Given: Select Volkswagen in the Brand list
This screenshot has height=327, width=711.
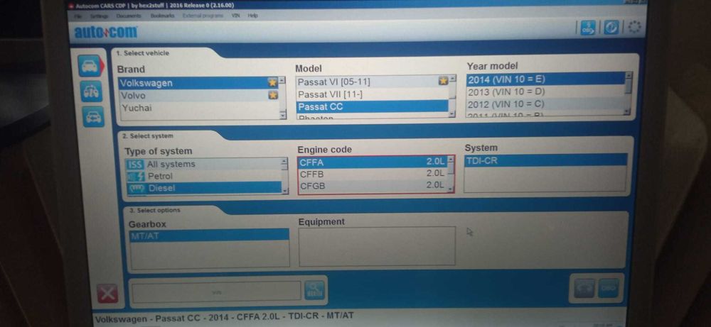Looking at the screenshot, I should 198,83.
